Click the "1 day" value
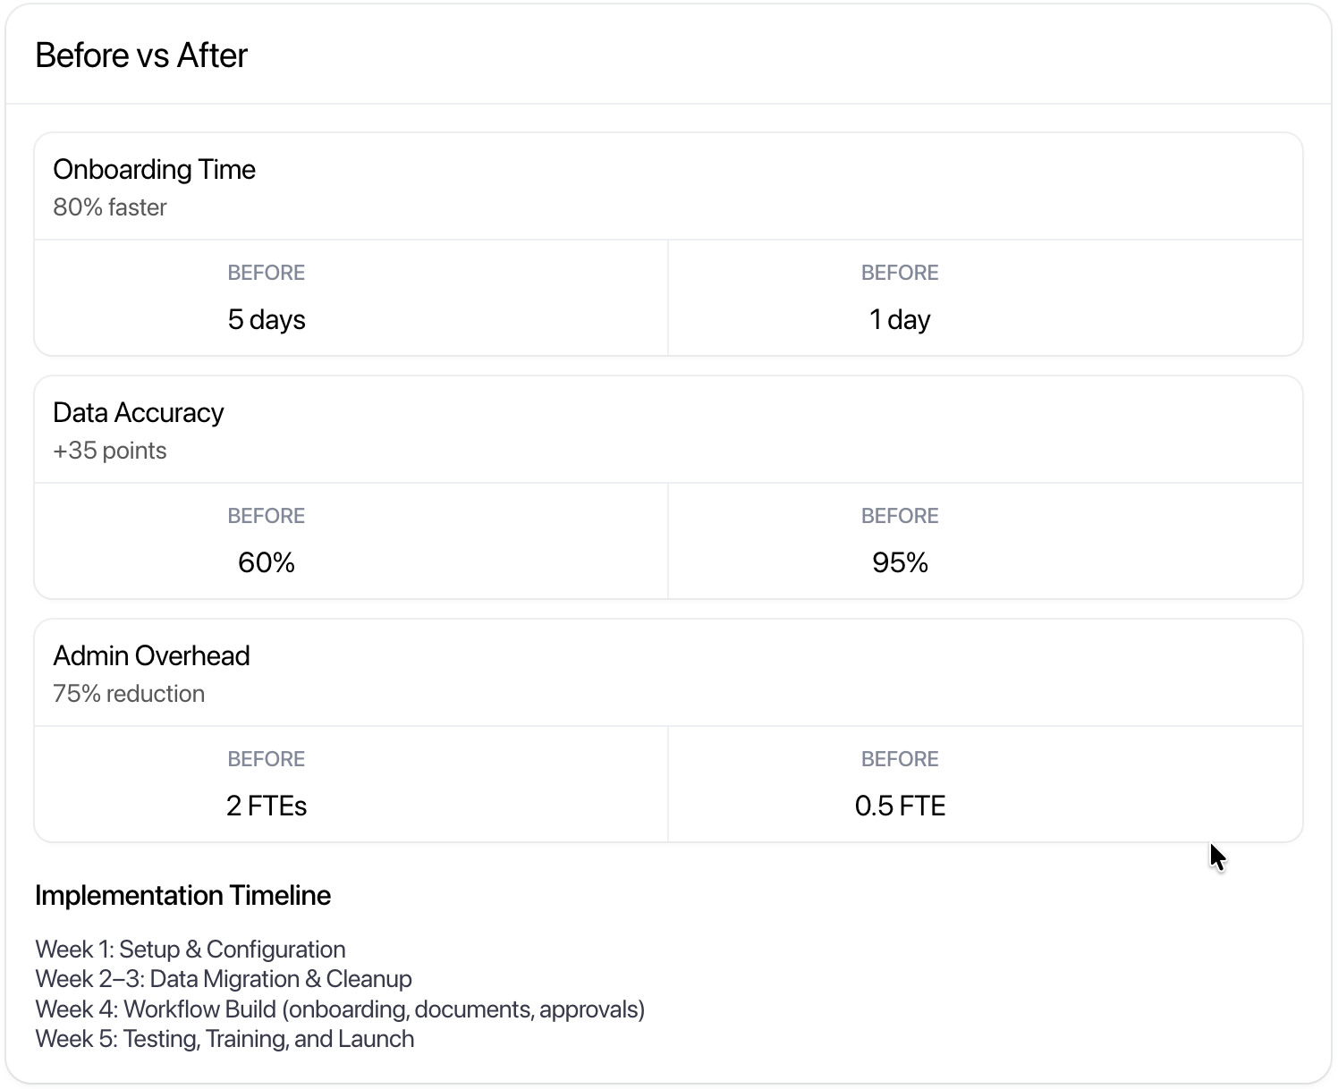 (900, 319)
